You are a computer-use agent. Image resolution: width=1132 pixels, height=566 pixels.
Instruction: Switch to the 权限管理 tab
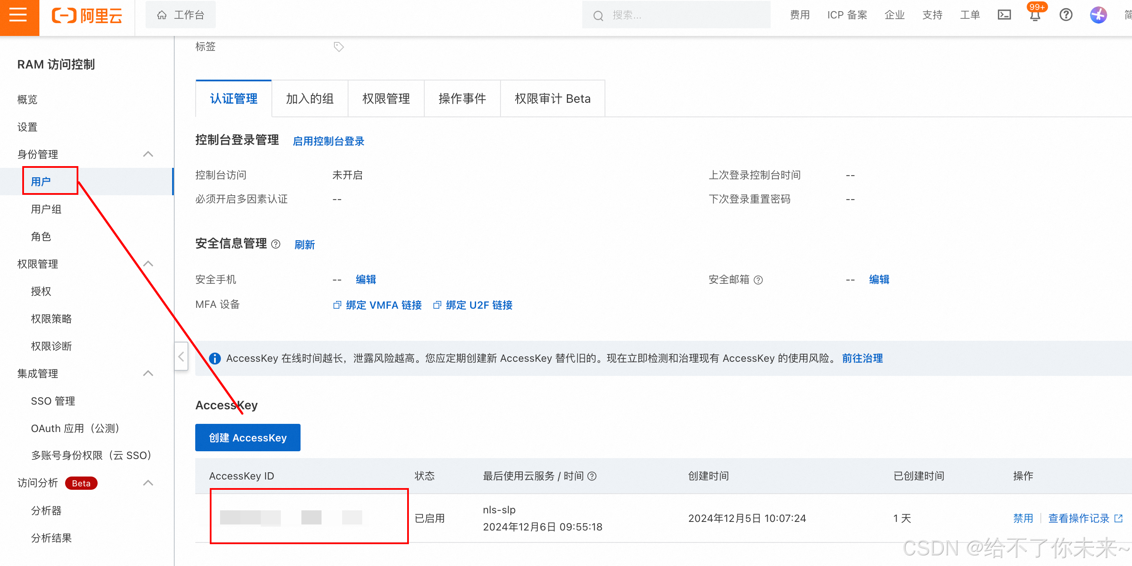pyautogui.click(x=385, y=99)
